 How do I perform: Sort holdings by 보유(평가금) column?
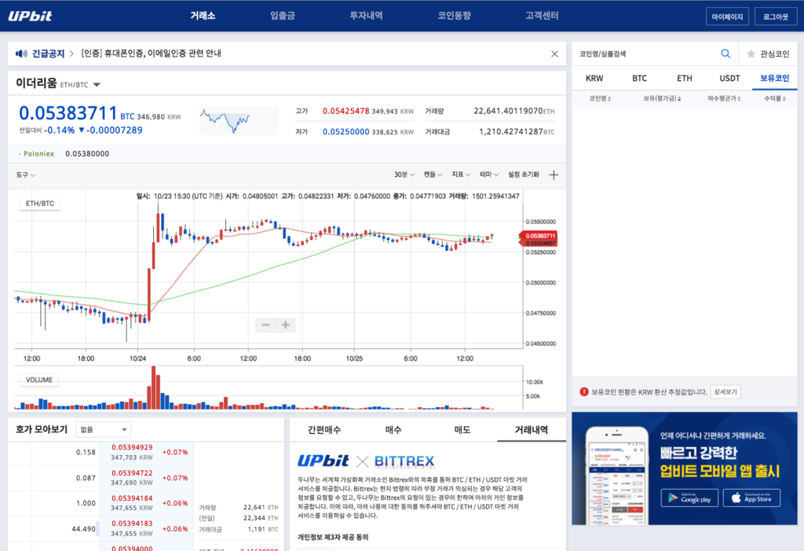click(662, 98)
